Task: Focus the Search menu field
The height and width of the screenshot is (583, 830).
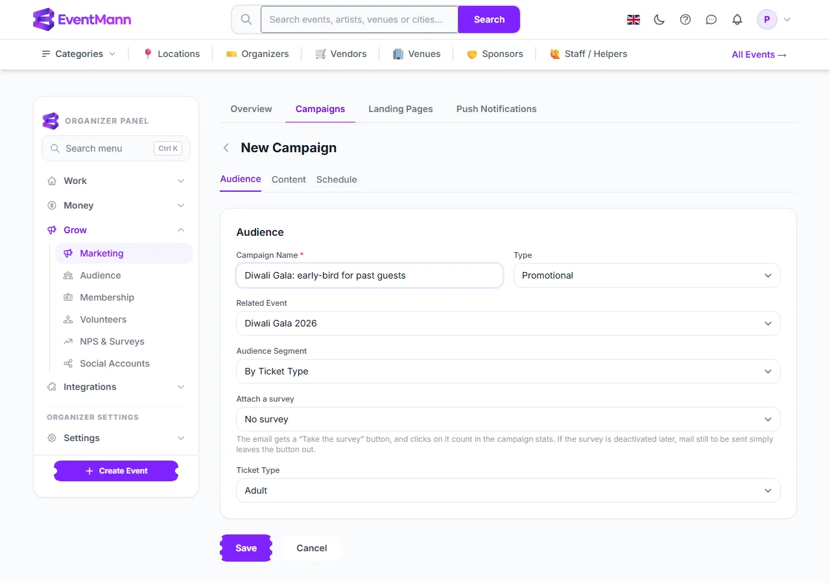Action: click(x=116, y=148)
